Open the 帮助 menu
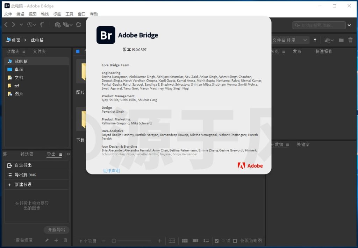This screenshot has height=248, width=358. 94,14
